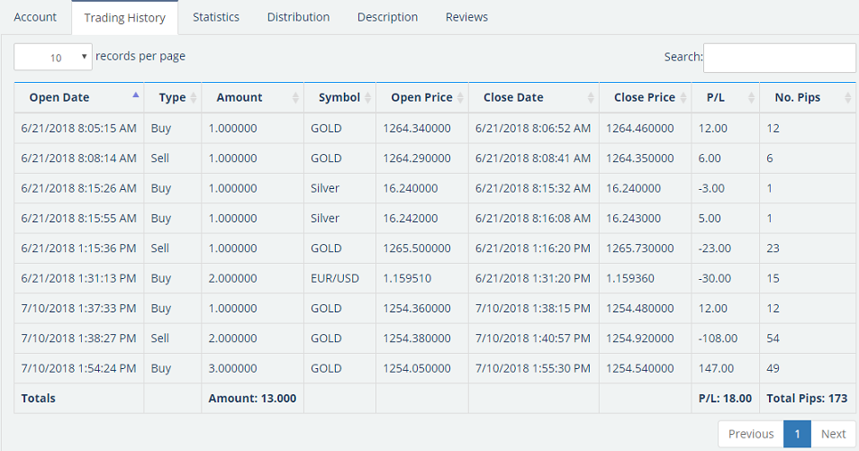Click the Search input field
The width and height of the screenshot is (859, 451).
(780, 58)
